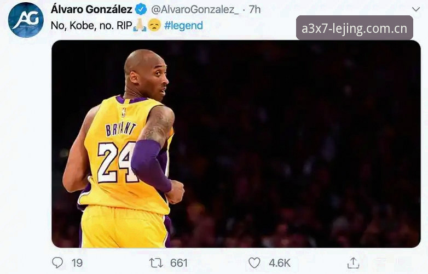Open the AG profile avatar

(x=26, y=20)
